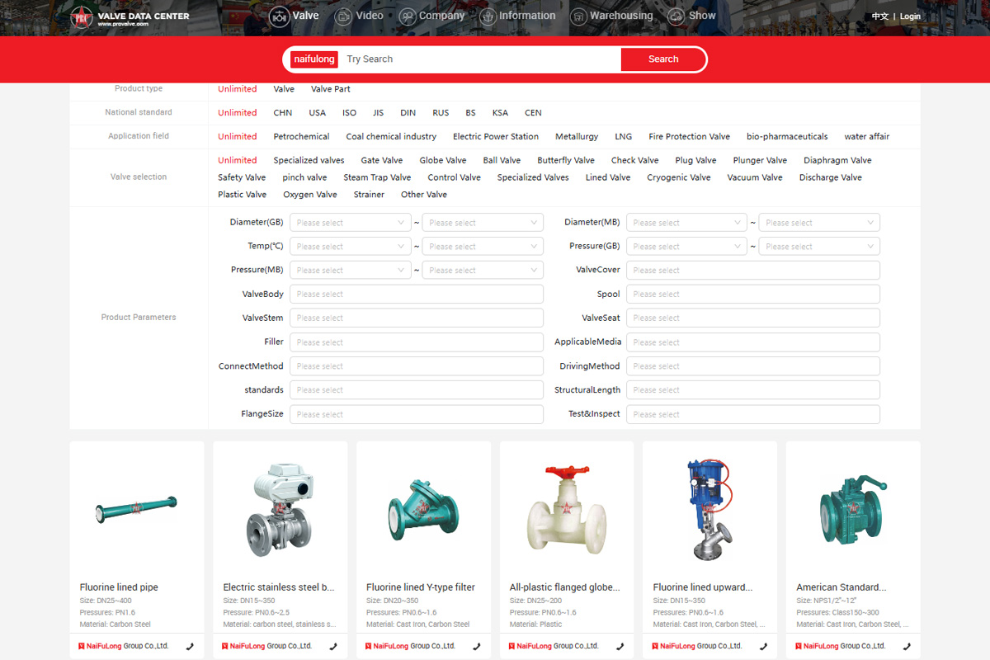
Task: Click the ValveBody input field
Action: (417, 295)
